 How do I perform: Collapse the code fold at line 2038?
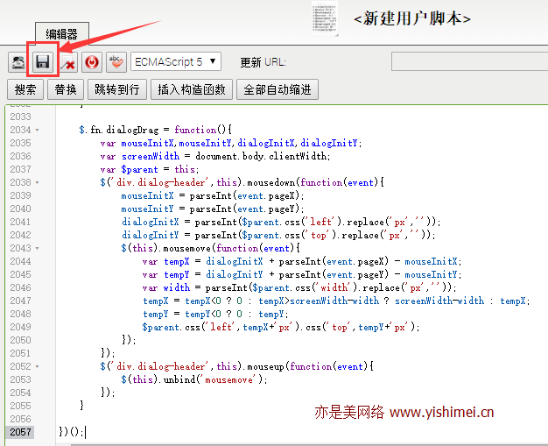coord(37,182)
